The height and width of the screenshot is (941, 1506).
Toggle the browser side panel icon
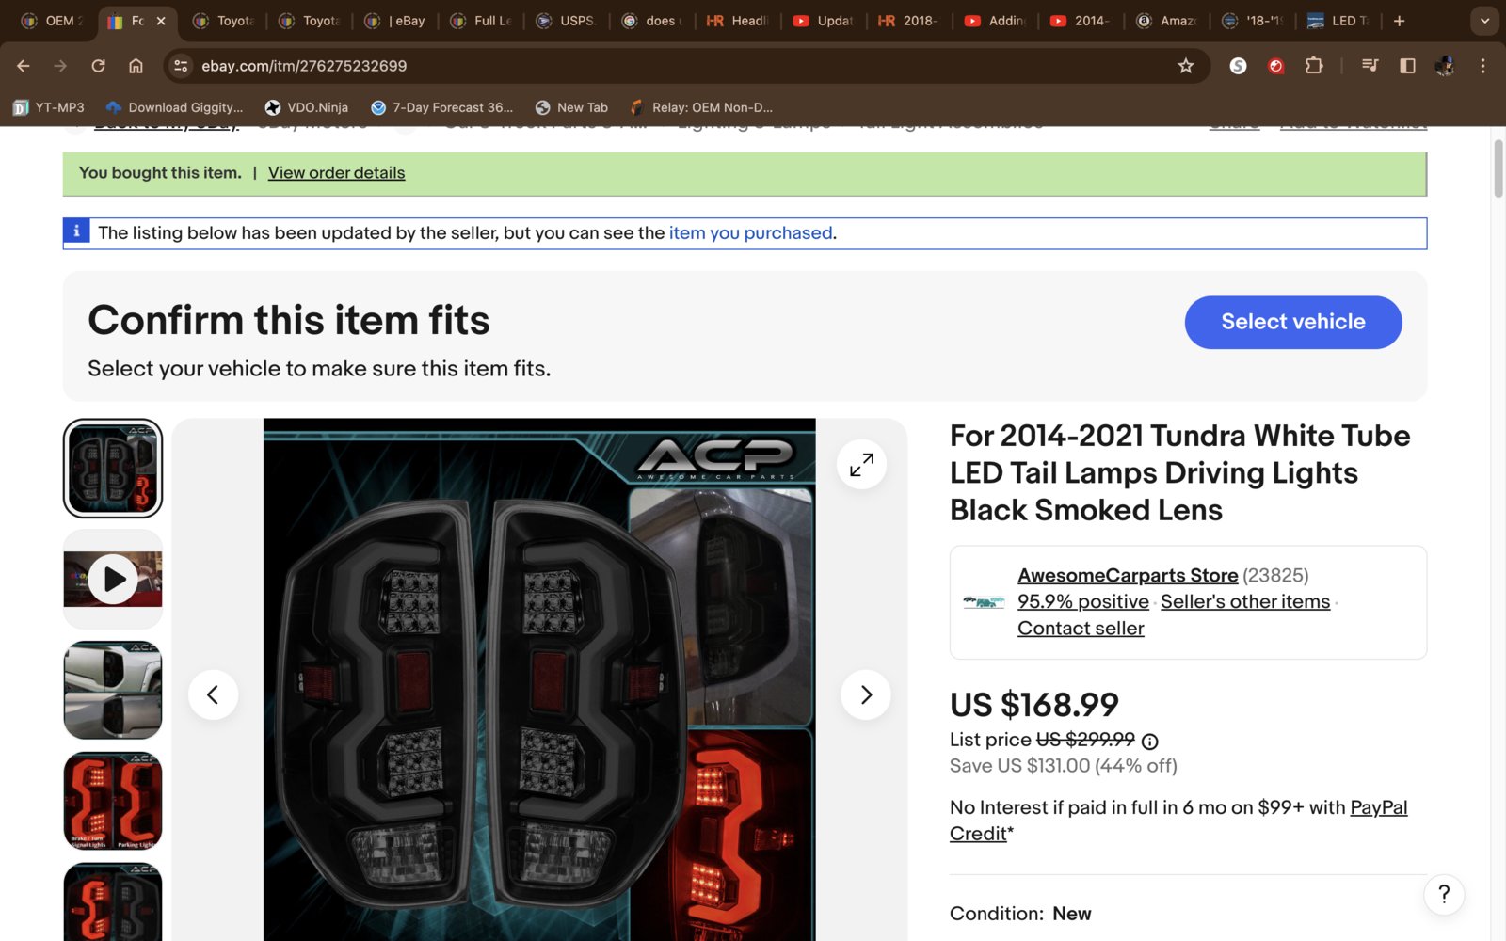tap(1408, 66)
